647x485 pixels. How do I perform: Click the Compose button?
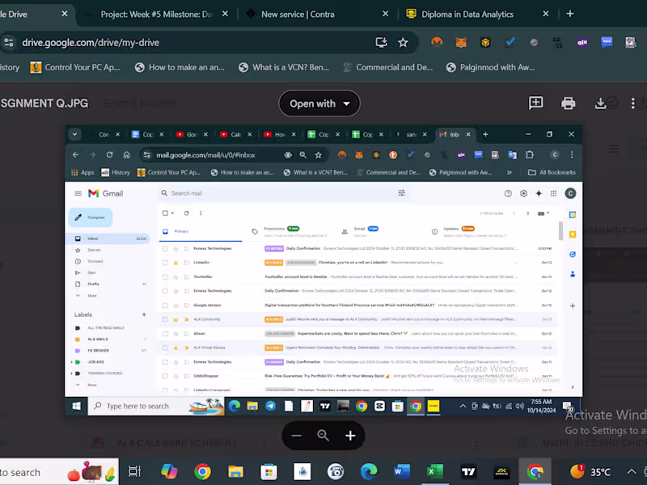coord(90,217)
